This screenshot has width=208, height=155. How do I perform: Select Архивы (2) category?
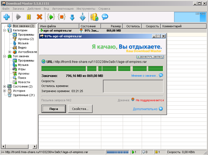tap(26, 39)
